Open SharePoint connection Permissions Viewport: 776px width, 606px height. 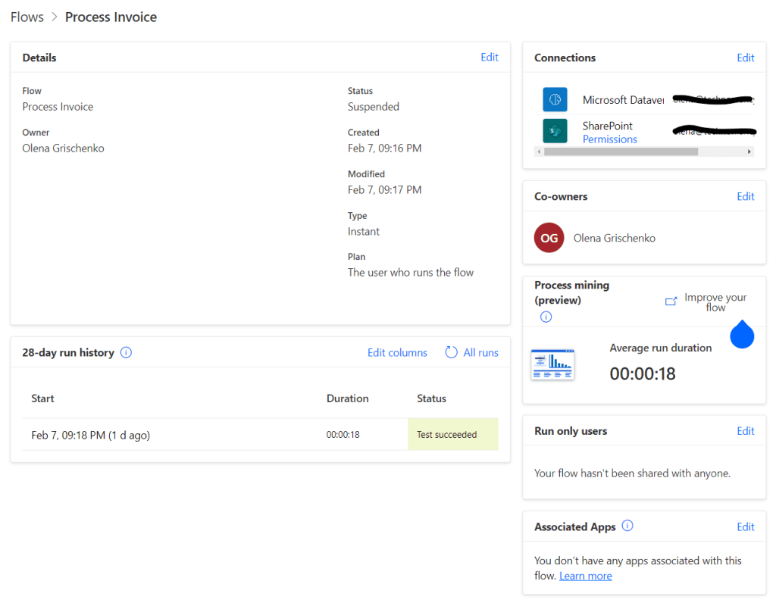click(609, 139)
